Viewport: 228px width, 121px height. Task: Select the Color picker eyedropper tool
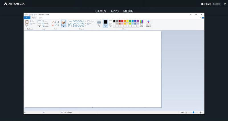(x=55, y=25)
